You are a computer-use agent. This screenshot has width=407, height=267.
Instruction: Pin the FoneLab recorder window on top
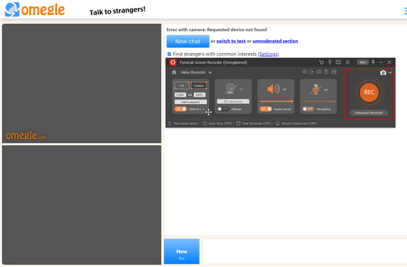[373, 62]
